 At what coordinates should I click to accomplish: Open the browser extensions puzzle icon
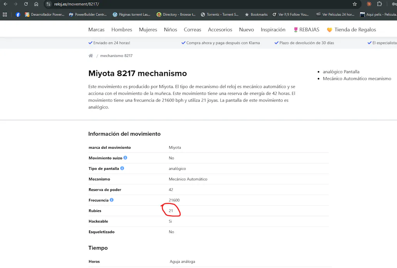[x=380, y=4]
